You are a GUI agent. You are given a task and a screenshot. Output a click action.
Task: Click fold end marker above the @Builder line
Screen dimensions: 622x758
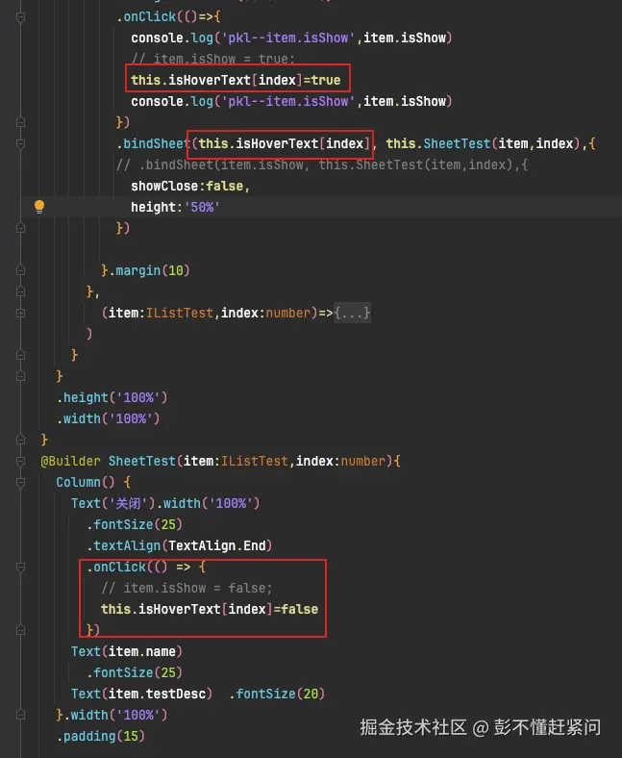pyautogui.click(x=20, y=440)
